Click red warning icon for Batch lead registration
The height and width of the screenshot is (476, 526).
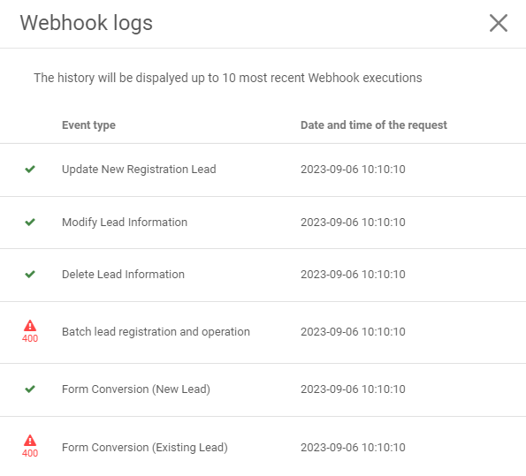click(x=30, y=326)
